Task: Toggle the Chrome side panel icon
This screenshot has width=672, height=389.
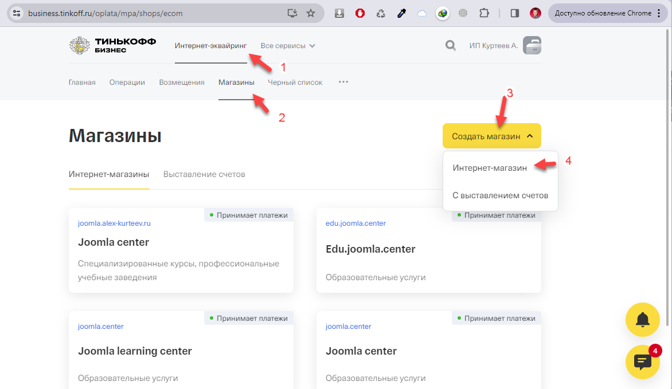Action: click(515, 13)
